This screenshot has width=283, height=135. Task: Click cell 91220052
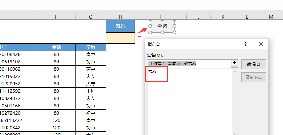(x=18, y=84)
